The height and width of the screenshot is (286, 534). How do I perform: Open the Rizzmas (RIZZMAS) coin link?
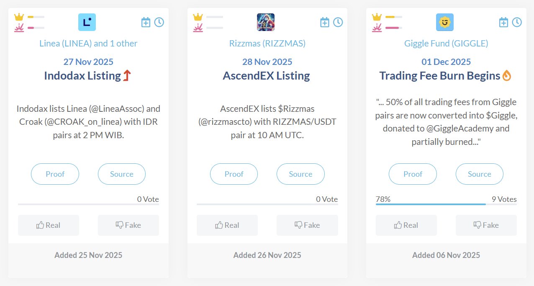267,44
